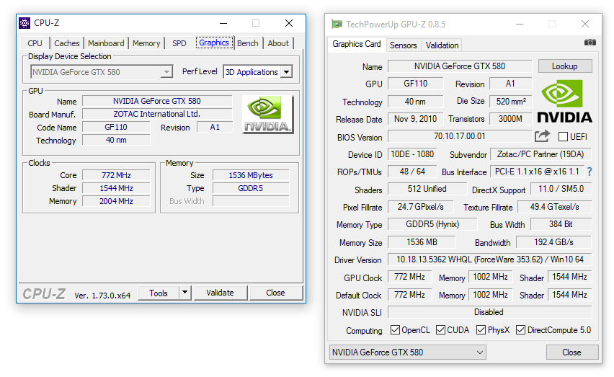Open the Sensors tab in GPU-Z

click(403, 45)
